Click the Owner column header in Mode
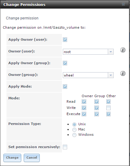The image size is (130, 166). [87, 96]
